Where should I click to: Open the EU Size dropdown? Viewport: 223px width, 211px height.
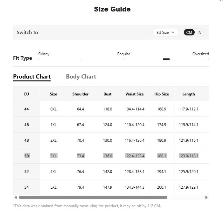pos(165,32)
